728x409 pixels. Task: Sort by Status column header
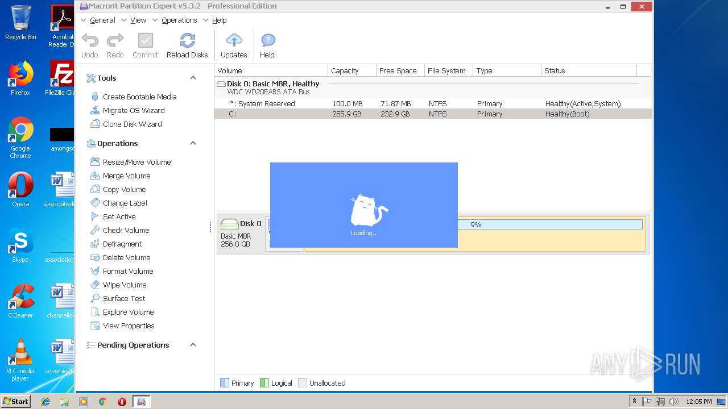589,70
